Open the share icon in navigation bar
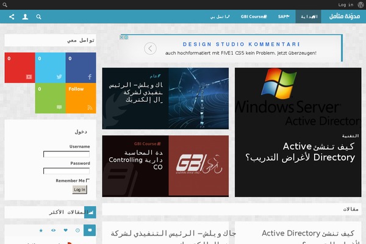366x244 pixels. coord(12,16)
